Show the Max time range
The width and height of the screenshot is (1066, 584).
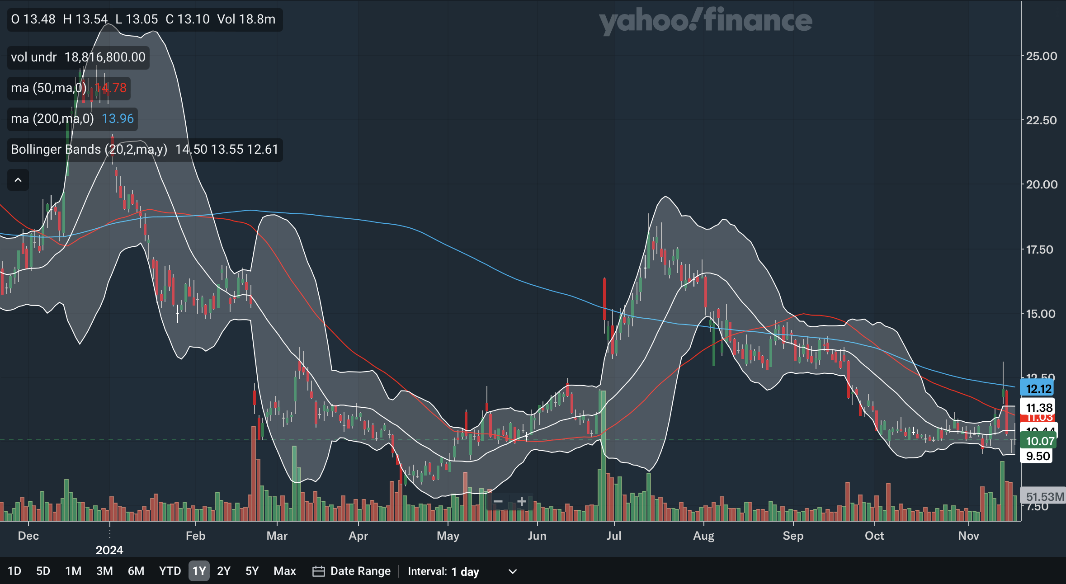coord(284,571)
